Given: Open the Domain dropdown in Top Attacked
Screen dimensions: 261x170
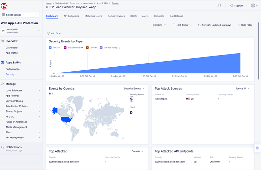Looking at the screenshot, I should point(137,151).
